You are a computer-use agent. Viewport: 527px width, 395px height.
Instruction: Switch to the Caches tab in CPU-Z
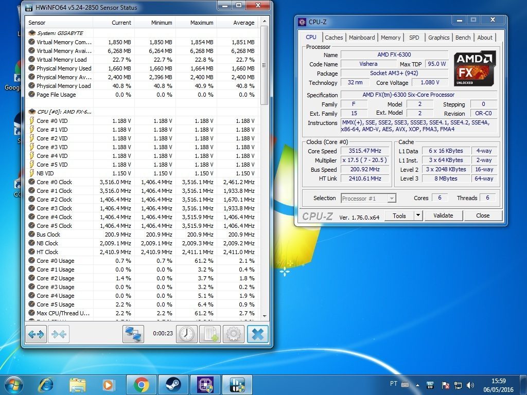pyautogui.click(x=333, y=38)
